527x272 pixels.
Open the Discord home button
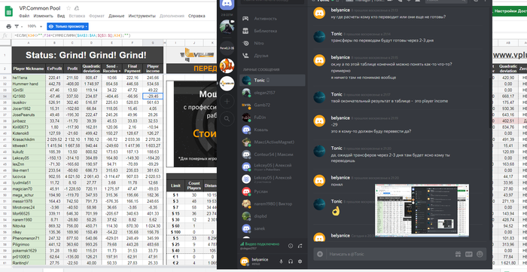point(227,5)
